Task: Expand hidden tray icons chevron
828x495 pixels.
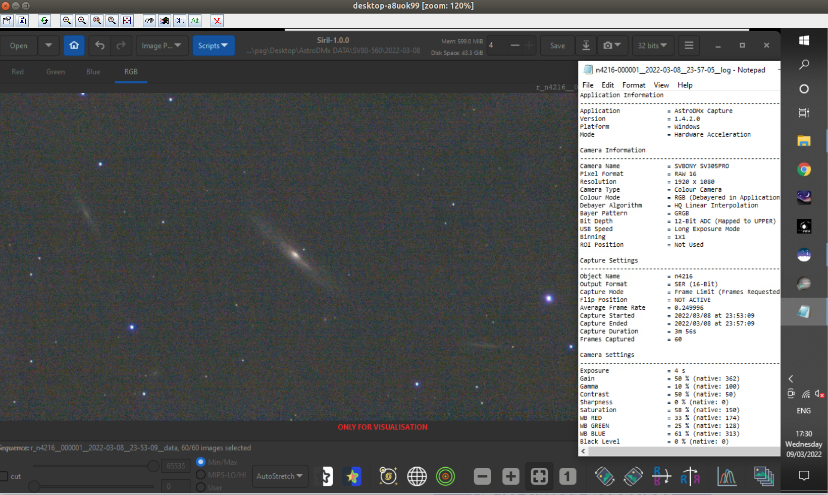Action: tap(791, 379)
